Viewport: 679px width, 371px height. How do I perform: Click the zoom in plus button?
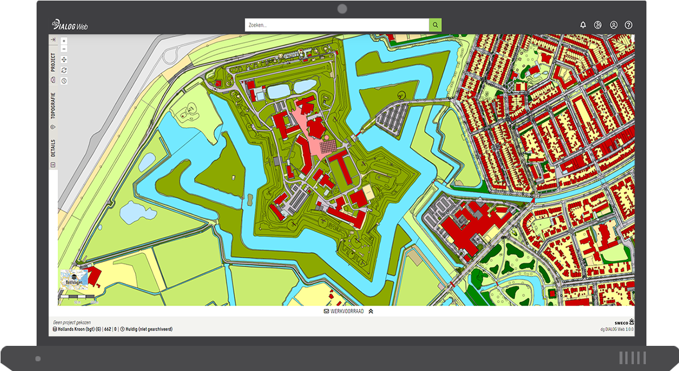click(64, 41)
